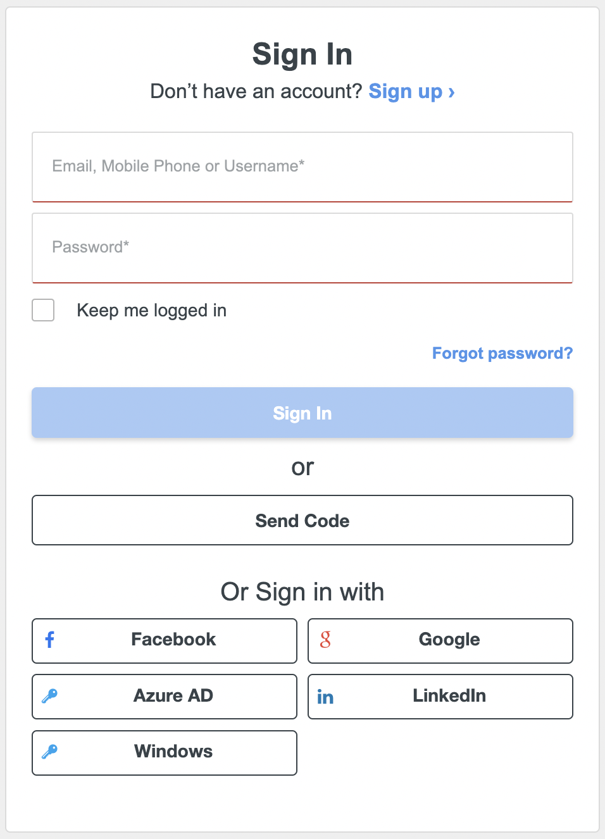
Task: Click the Sign In page heading
Action: (x=302, y=54)
